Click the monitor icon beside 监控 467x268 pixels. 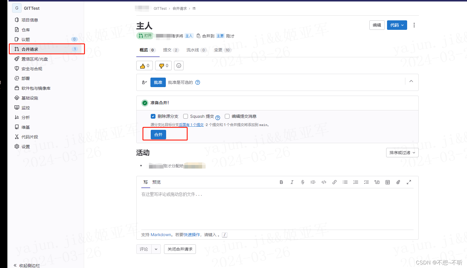click(17, 108)
